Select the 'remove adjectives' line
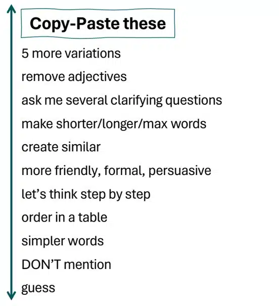 [74, 77]
